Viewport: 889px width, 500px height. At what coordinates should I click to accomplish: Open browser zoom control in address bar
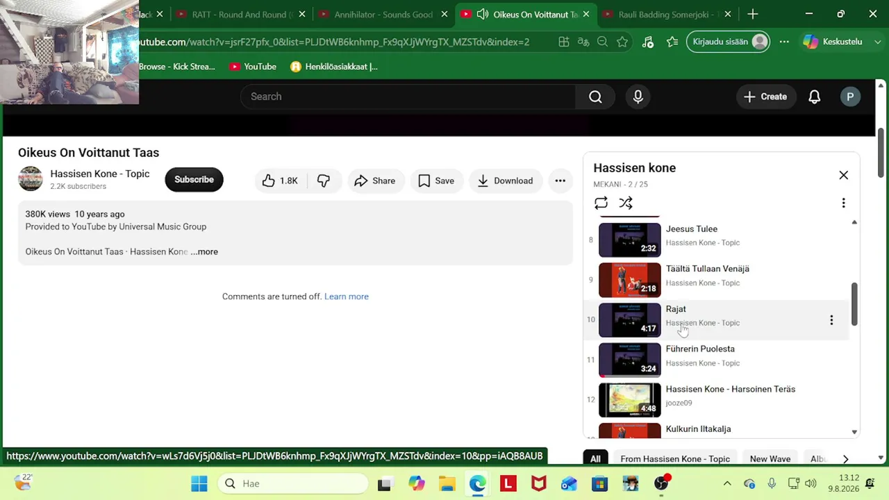(603, 42)
